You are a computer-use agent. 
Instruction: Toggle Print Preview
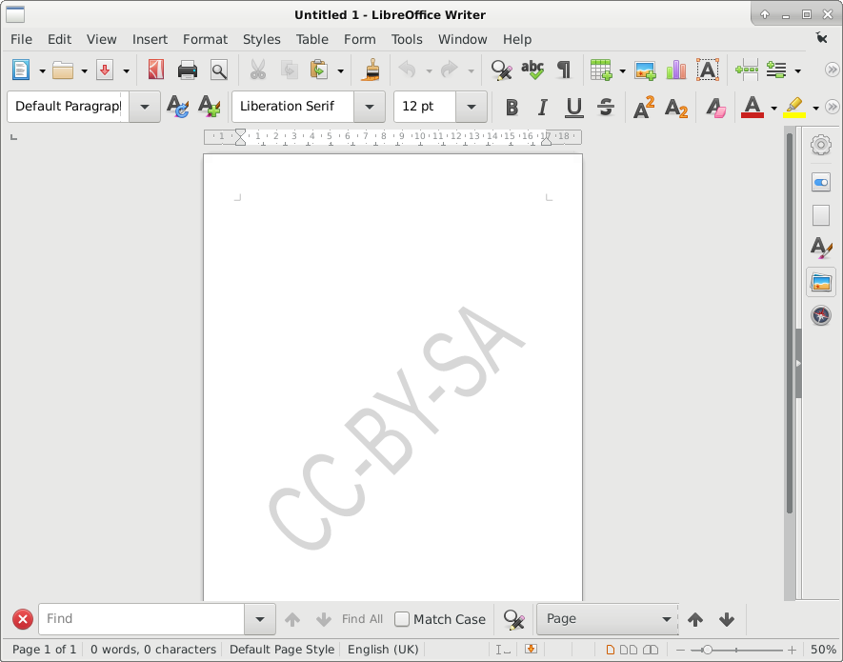coord(219,70)
